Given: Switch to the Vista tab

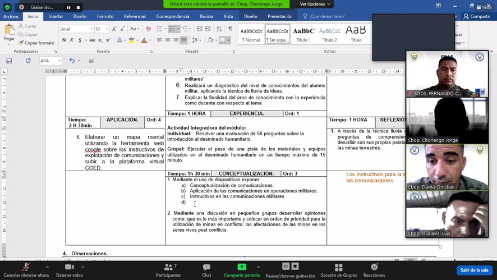Looking at the screenshot, I should click(x=228, y=16).
